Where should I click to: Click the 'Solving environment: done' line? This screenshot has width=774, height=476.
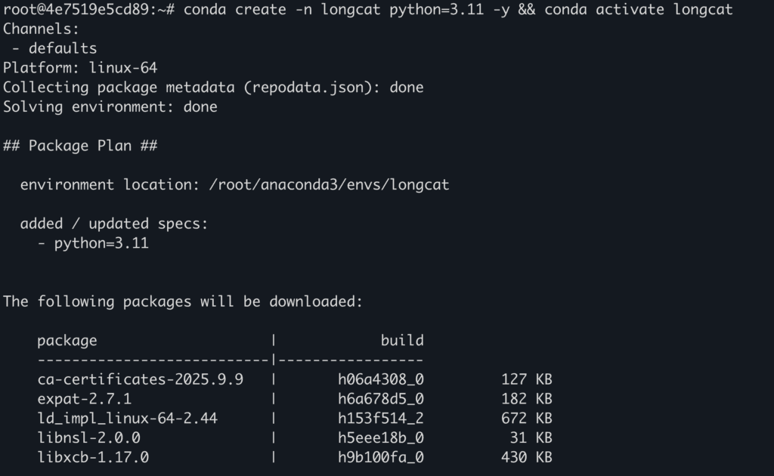point(110,107)
